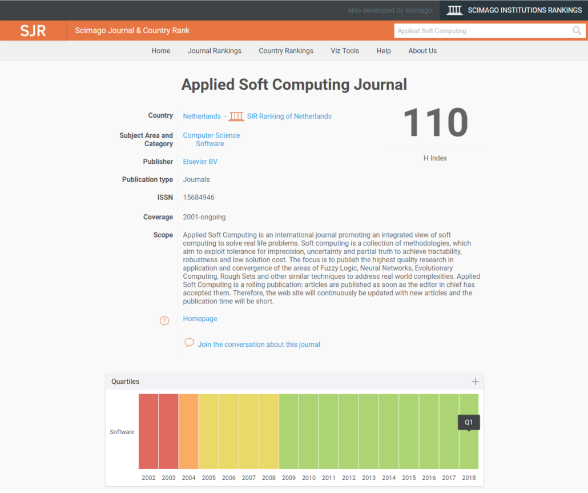Click the Scimago Institutions Rankings column icon
The image size is (588, 493).
tap(454, 10)
